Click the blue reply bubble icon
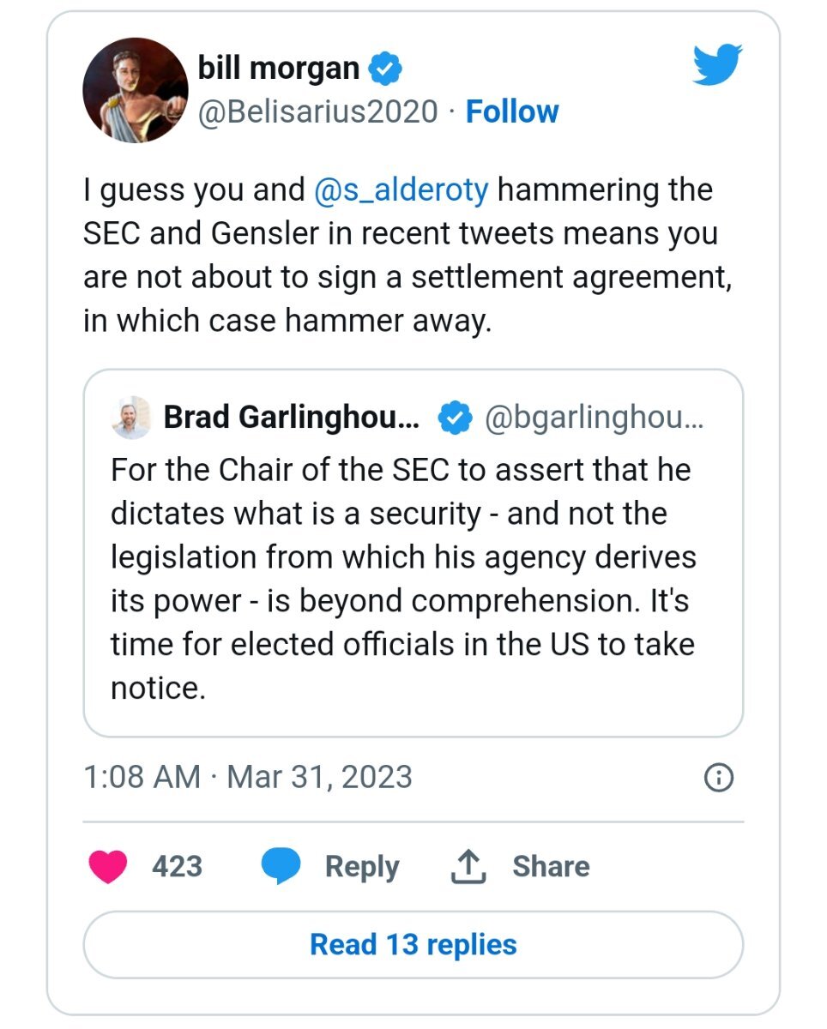The width and height of the screenshot is (827, 1029). point(281,867)
